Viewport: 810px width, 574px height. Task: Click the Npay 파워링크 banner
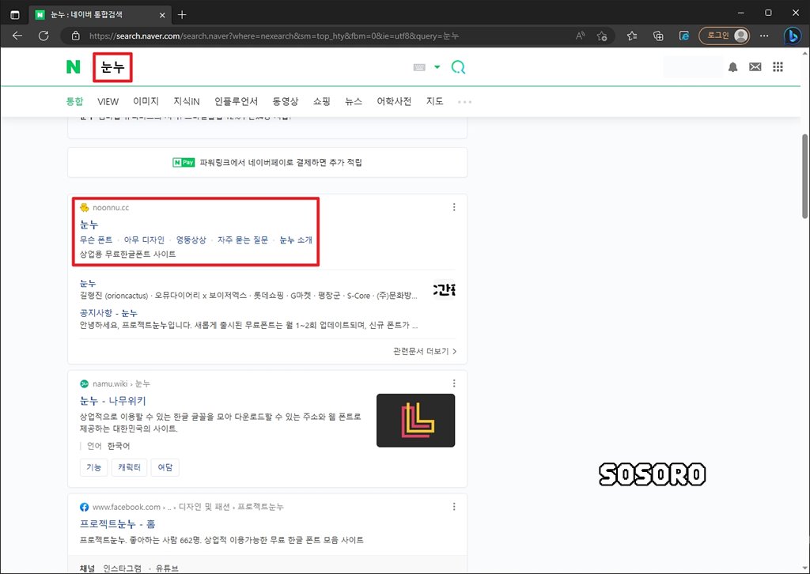click(x=267, y=163)
